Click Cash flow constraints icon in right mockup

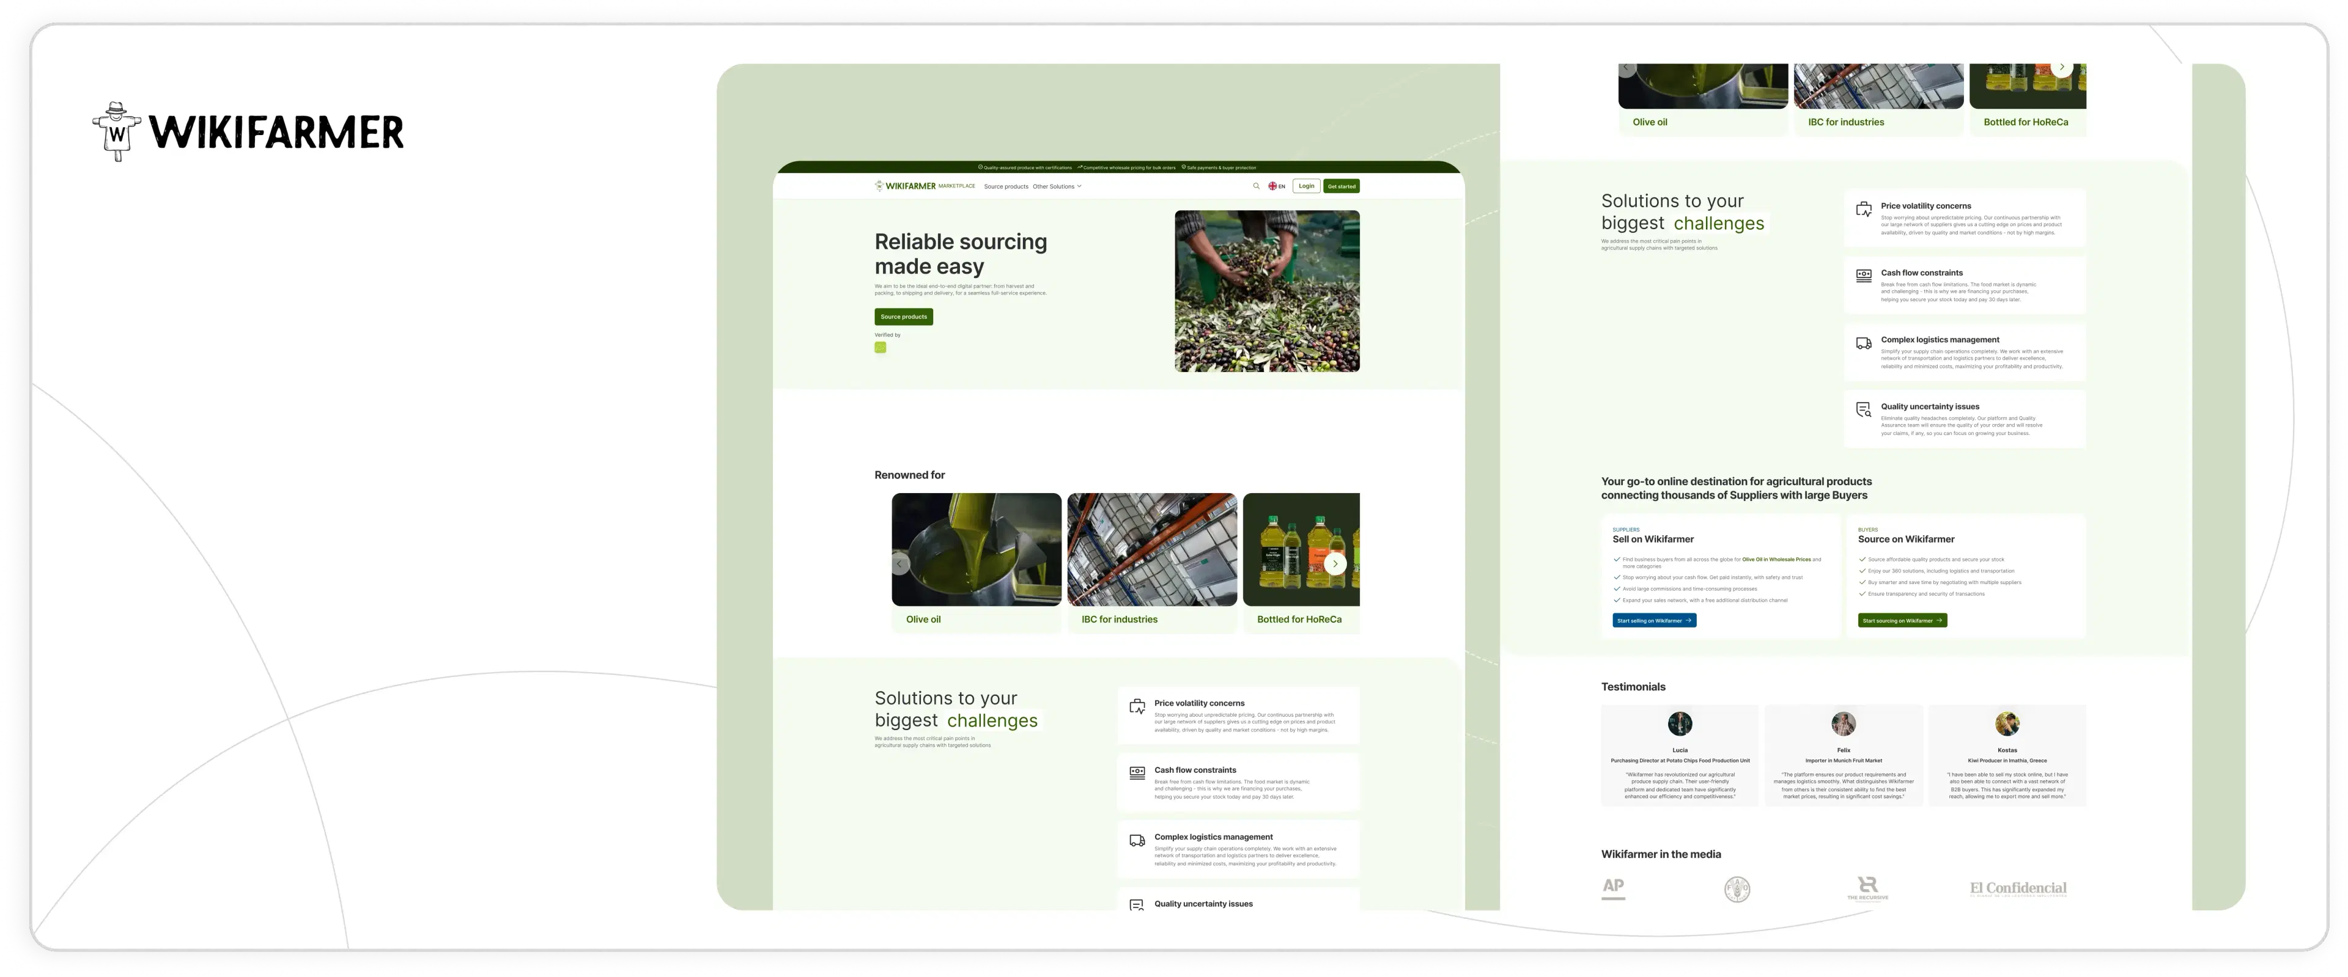(x=1864, y=275)
